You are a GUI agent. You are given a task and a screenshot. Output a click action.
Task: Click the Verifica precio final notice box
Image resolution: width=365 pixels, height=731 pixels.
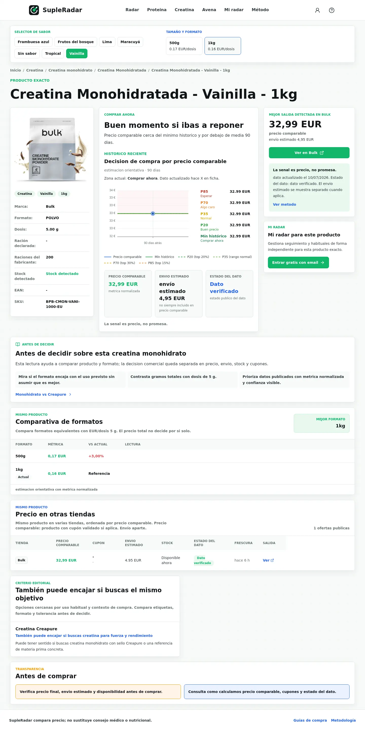[98, 691]
